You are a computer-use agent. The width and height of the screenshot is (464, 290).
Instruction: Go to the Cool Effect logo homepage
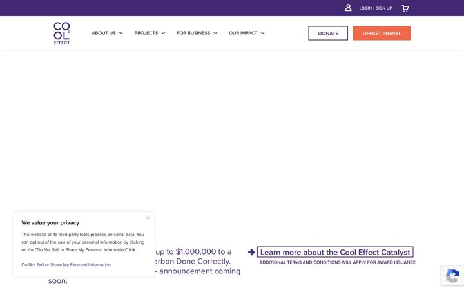click(62, 33)
